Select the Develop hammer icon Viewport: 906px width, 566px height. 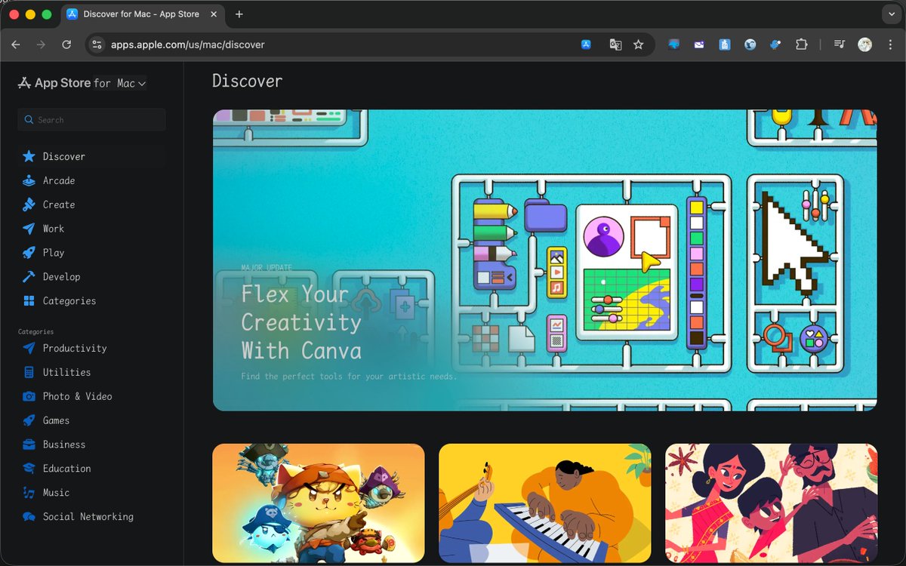[29, 277]
